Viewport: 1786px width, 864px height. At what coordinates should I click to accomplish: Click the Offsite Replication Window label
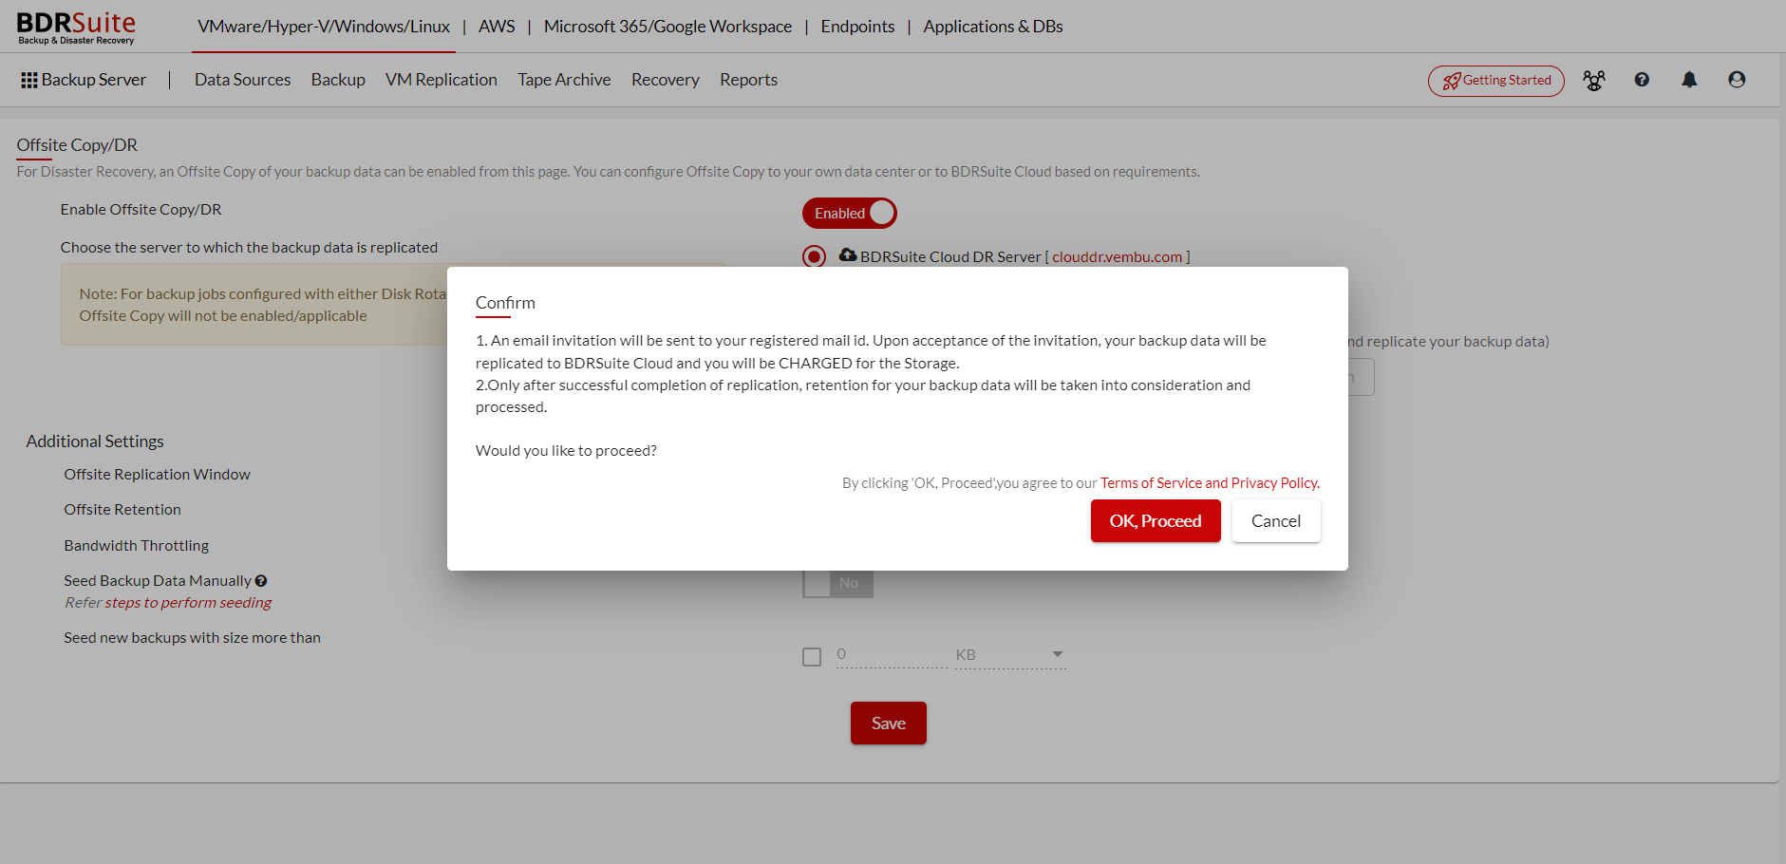pyautogui.click(x=158, y=475)
